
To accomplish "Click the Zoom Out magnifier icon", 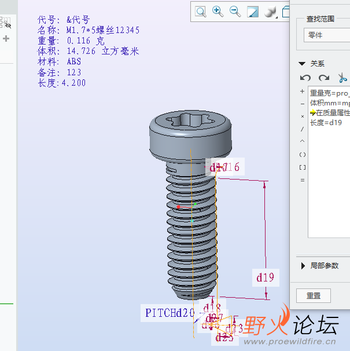I will pos(235,12).
